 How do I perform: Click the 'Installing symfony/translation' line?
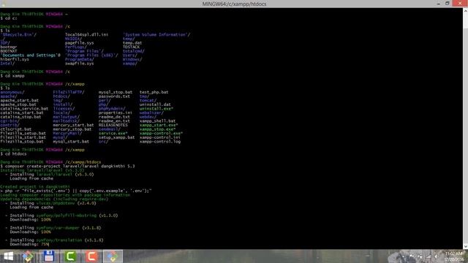click(x=54, y=240)
